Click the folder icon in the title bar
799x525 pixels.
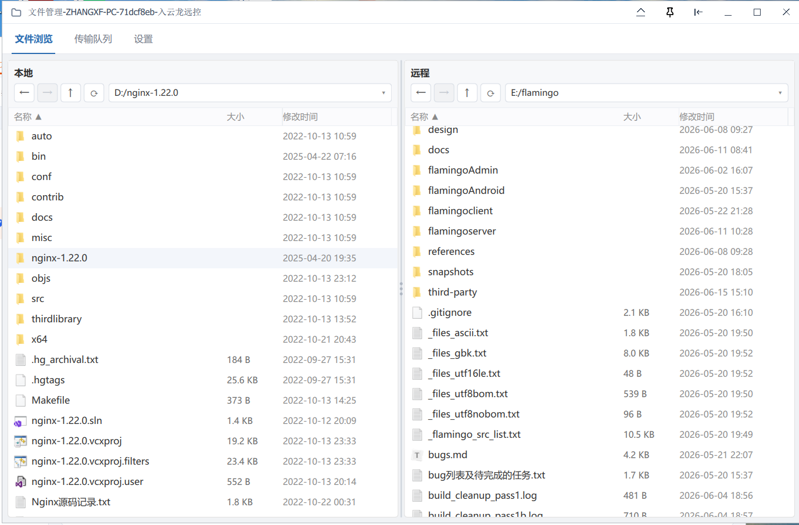pos(16,12)
